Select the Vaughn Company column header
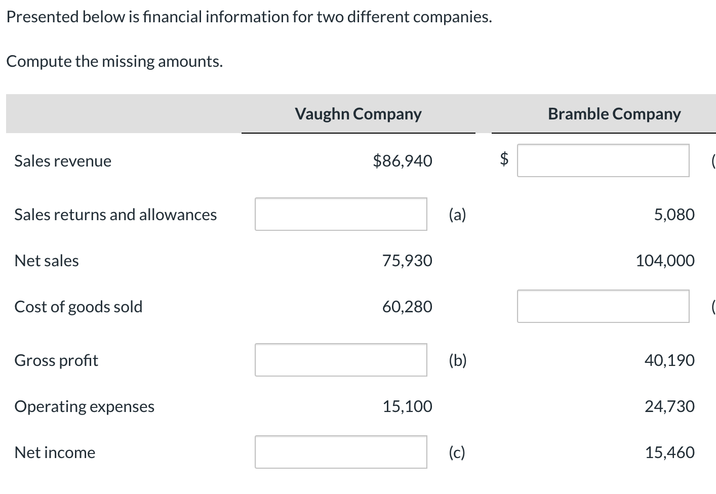The width and height of the screenshot is (716, 494). pos(357,113)
